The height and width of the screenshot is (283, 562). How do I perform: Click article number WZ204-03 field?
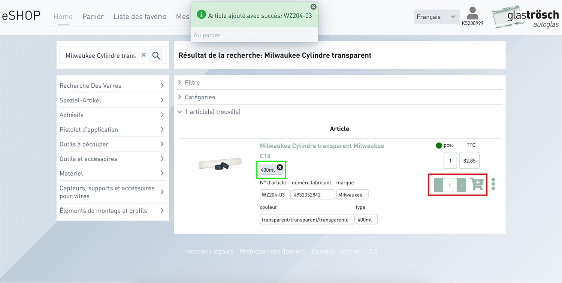(x=275, y=195)
